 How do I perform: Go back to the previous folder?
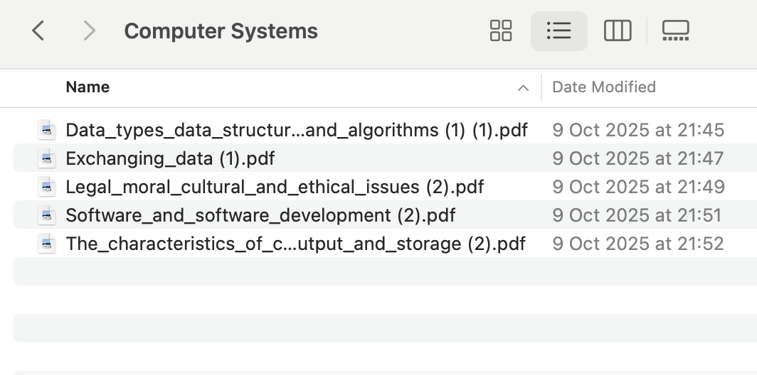tap(38, 31)
